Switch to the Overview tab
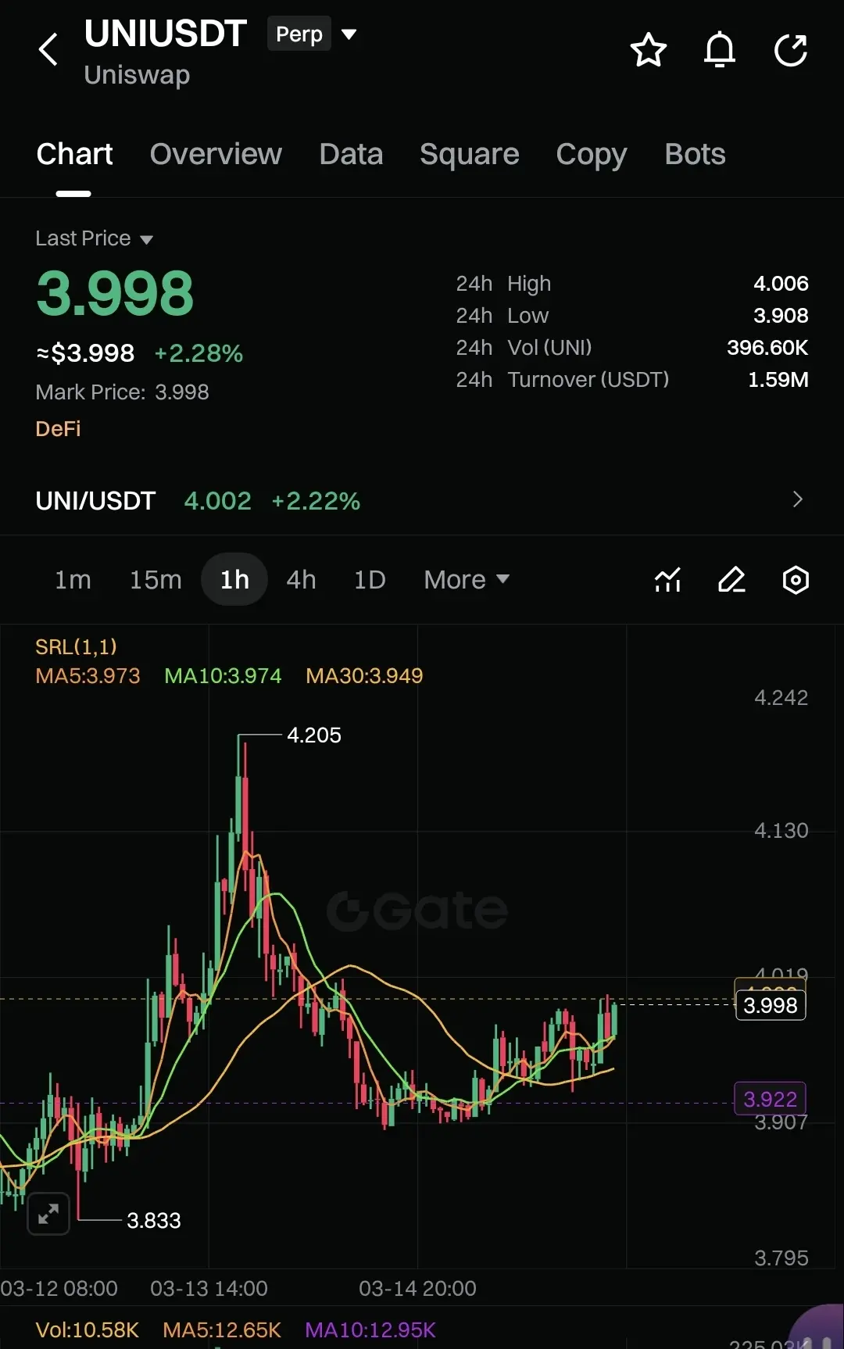 pyautogui.click(x=216, y=154)
